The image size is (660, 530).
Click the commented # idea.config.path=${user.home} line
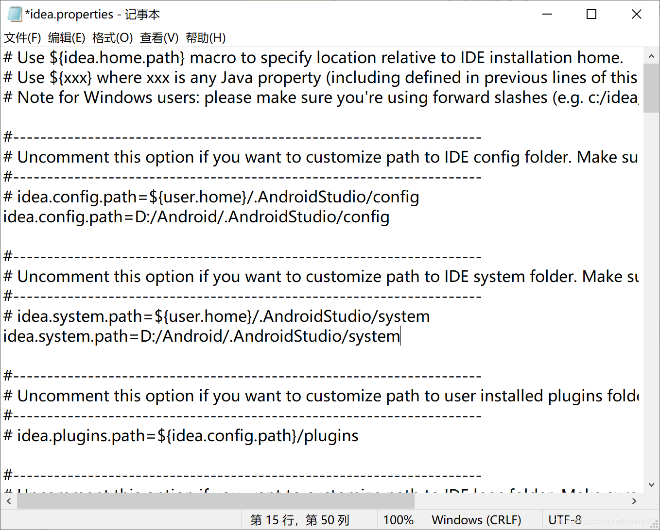(211, 197)
